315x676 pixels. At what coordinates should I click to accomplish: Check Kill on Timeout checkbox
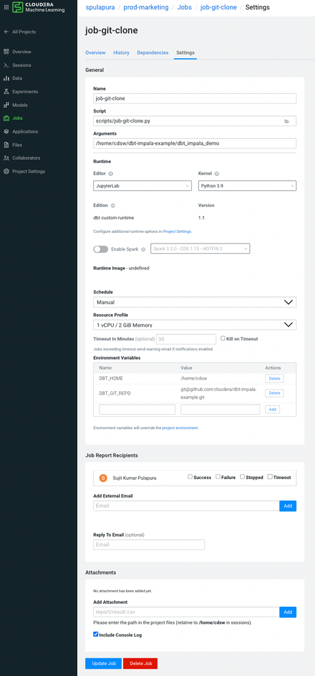coord(223,338)
